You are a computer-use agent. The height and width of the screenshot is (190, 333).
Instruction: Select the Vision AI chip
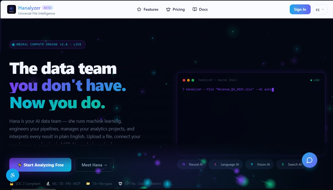(259, 164)
